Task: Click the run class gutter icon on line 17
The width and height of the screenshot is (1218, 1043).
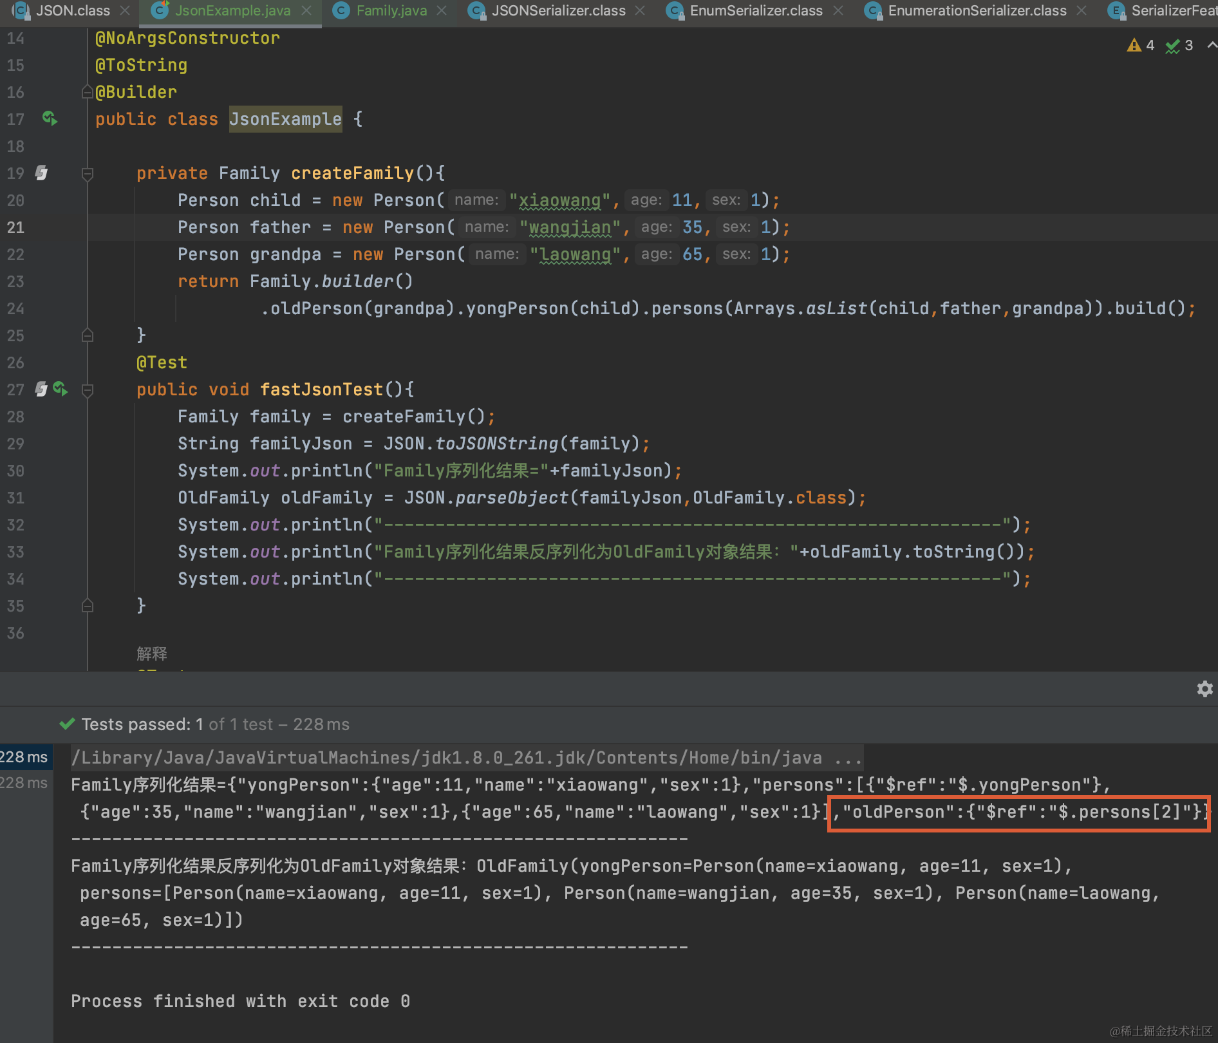Action: click(50, 118)
